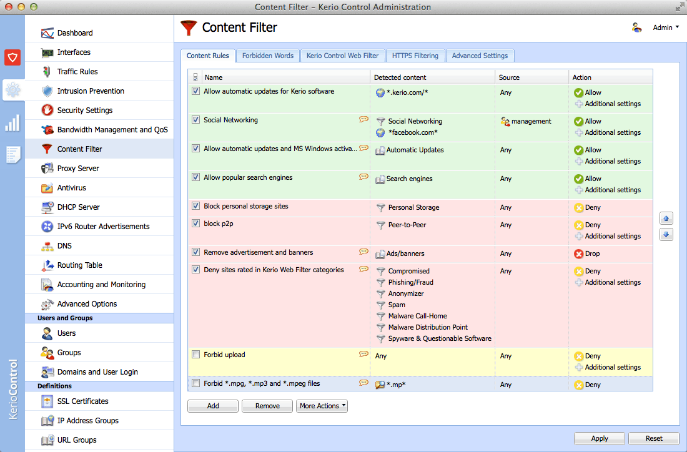Click the red shield icon in left strip

12,57
